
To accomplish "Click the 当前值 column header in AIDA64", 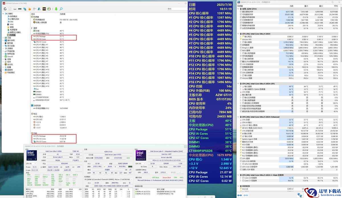I will point(63,14).
